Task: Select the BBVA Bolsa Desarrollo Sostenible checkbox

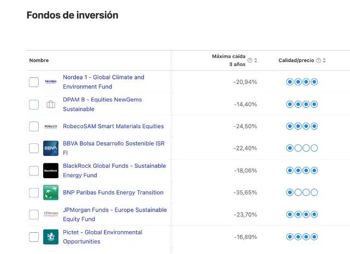Action: (34, 148)
